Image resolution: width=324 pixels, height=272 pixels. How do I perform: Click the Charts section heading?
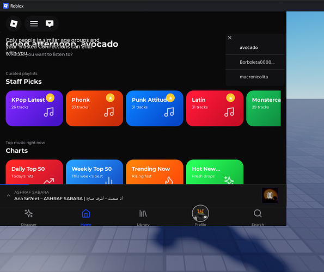[17, 151]
